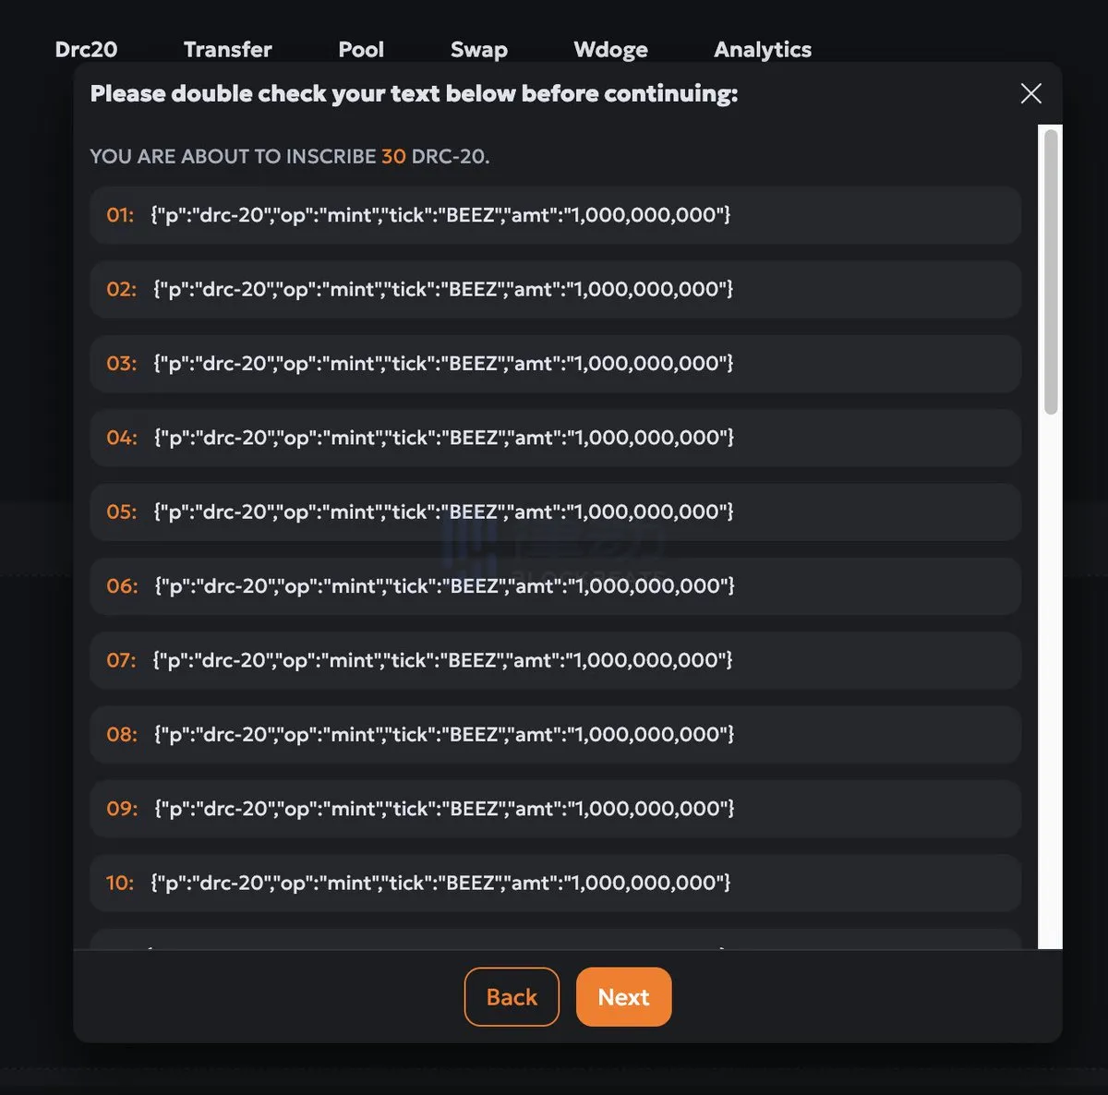The image size is (1108, 1095).
Task: Select inscription row 05
Action: click(555, 512)
